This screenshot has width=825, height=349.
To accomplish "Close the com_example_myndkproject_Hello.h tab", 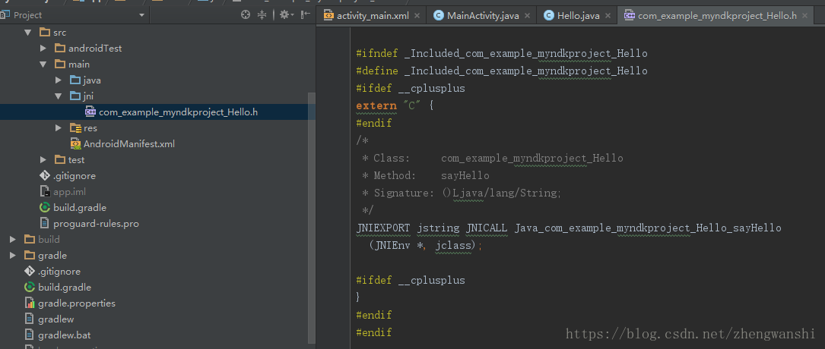I will tap(805, 16).
